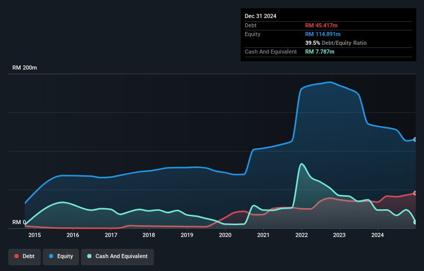Click the 2021 x-axis label
This screenshot has width=424, height=271.
[x=263, y=235]
